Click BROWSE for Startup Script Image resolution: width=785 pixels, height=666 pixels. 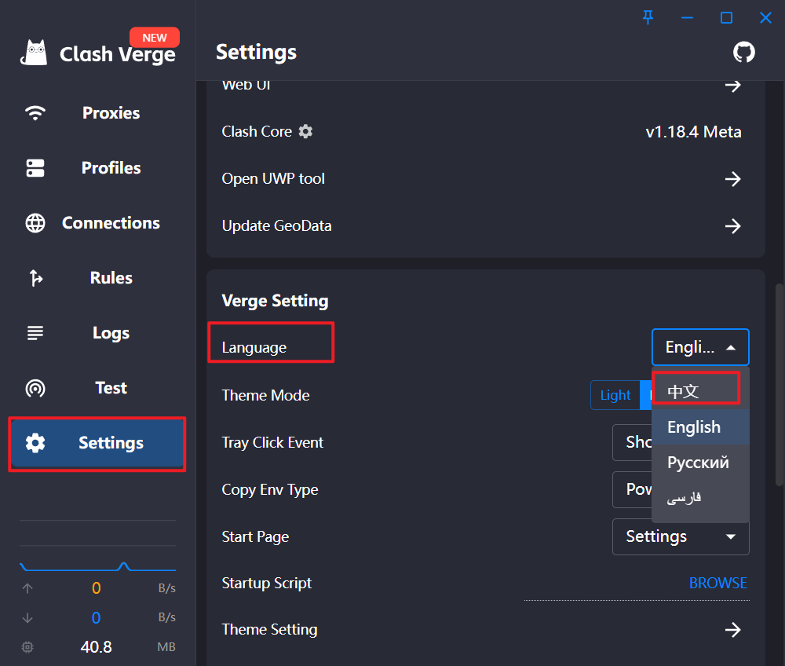[x=717, y=583]
